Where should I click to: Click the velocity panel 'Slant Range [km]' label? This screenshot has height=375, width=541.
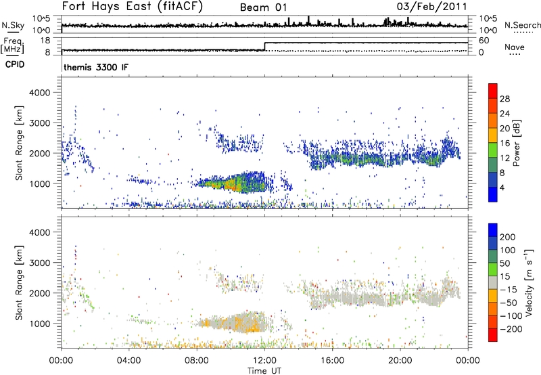[x=19, y=283]
